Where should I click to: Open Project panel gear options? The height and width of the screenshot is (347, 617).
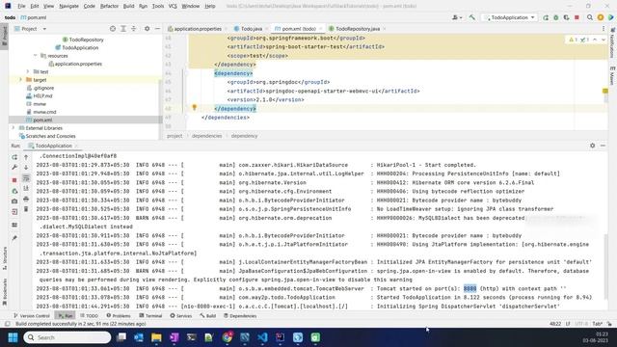(x=147, y=29)
